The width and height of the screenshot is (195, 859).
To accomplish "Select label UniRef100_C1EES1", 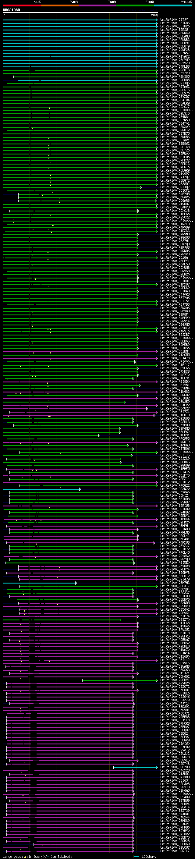I will coord(175,378).
